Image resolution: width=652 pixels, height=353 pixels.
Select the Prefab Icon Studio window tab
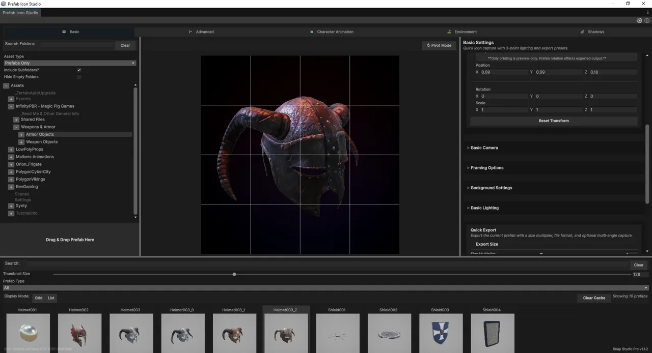point(20,13)
